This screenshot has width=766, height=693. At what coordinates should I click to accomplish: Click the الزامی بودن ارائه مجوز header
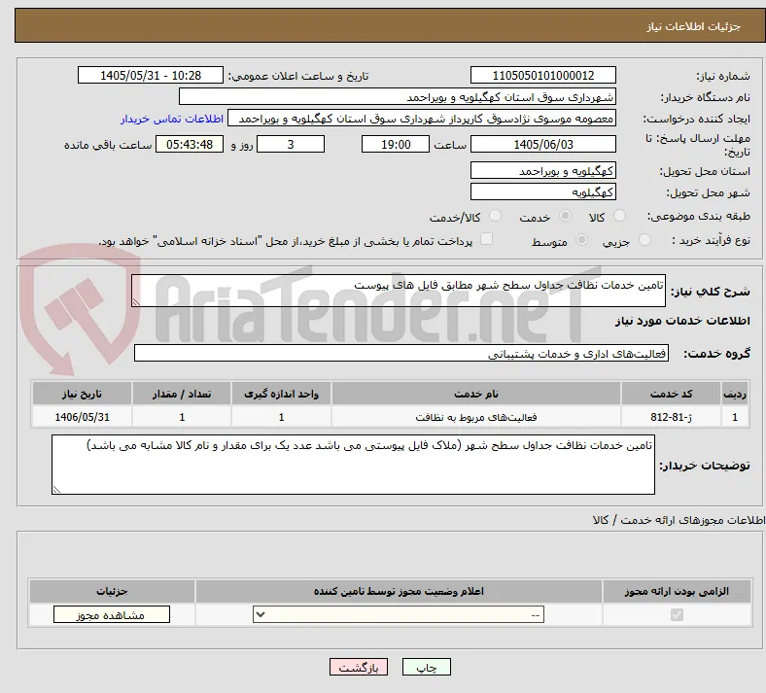[677, 591]
